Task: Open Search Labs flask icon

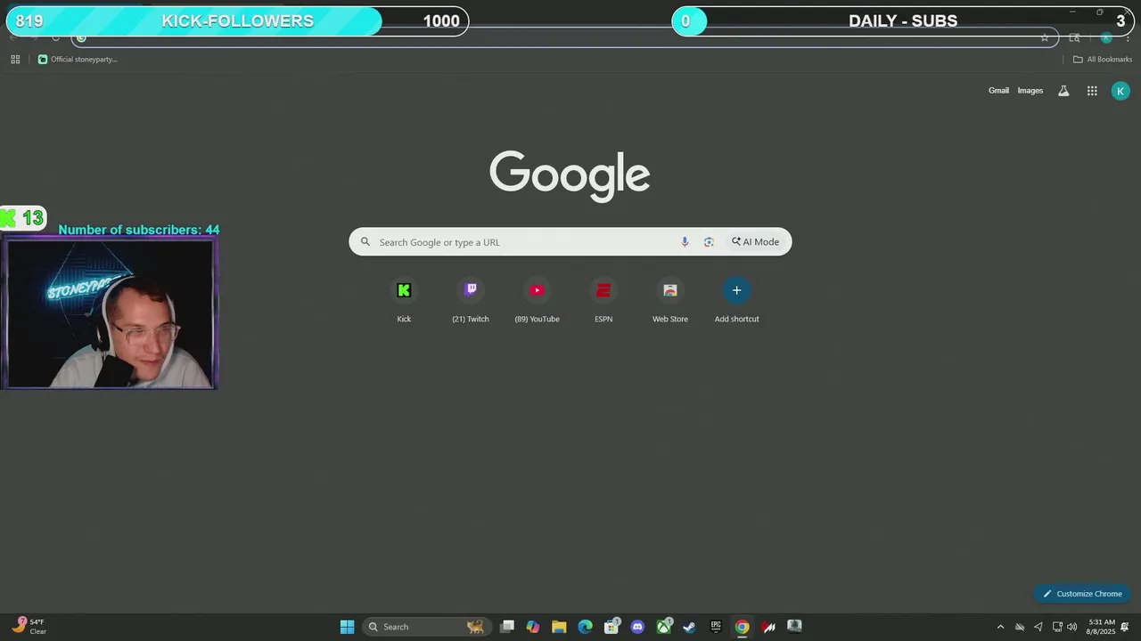Action: [x=1063, y=91]
